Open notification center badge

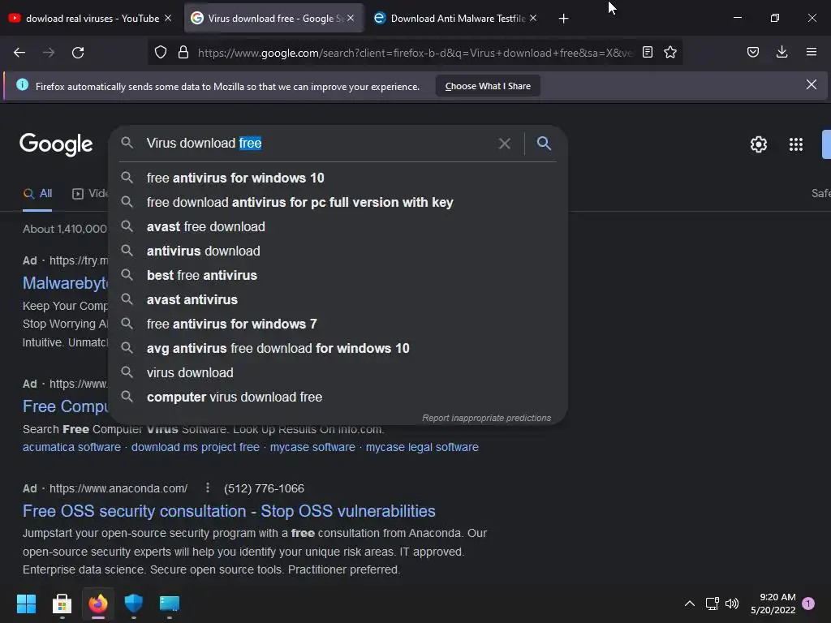click(x=808, y=604)
